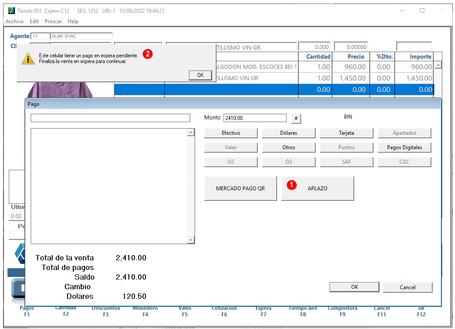Click Descuentos F3 shortcut

(106, 311)
